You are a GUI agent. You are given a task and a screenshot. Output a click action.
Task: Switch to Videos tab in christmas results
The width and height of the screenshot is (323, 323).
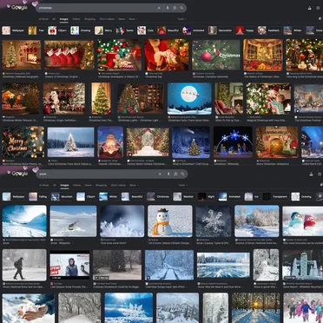tap(76, 19)
